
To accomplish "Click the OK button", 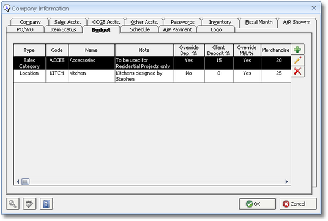I will click(257, 204).
